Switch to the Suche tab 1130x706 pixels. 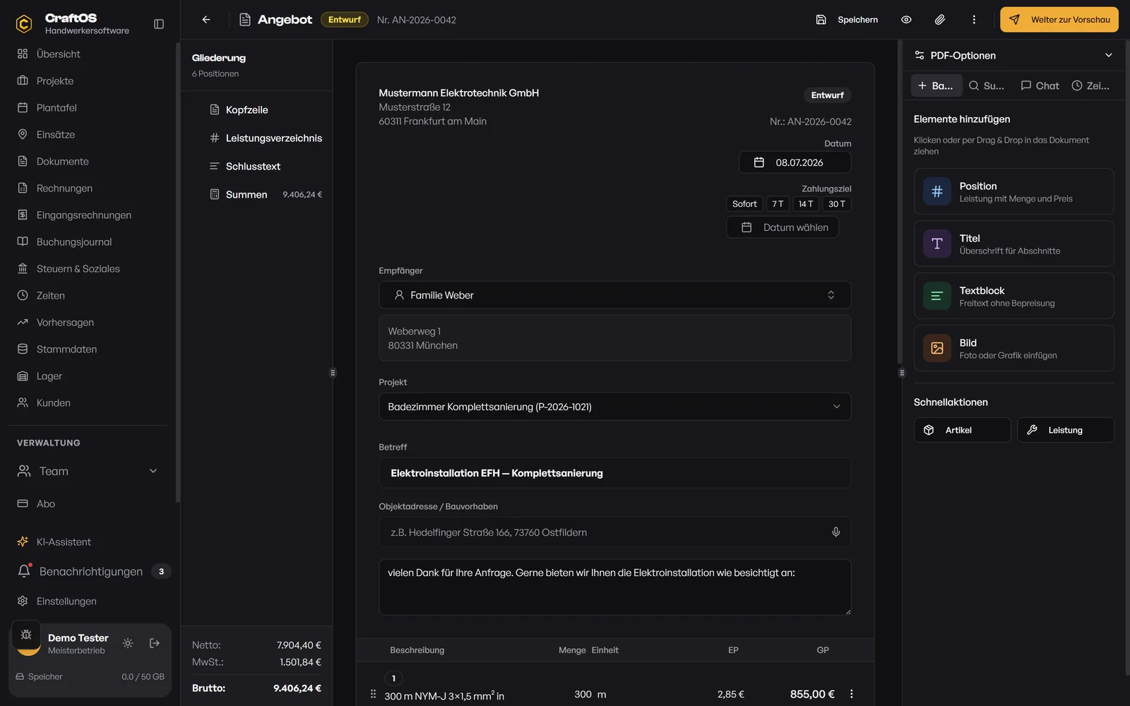click(x=987, y=85)
